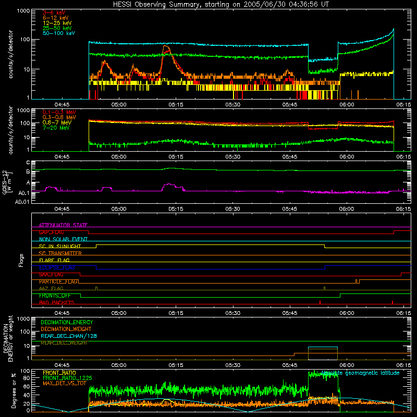Image resolution: width=417 pixels, height=417 pixels.
Task: Click the Absolute geomagnetic latitude label
Action: 360,373
